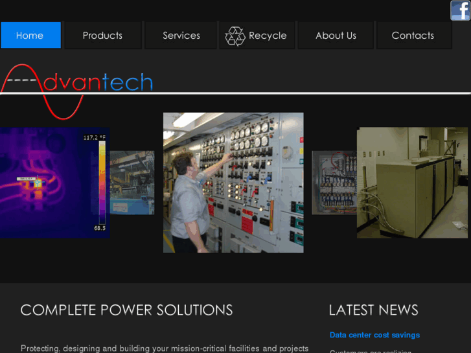Open the About Us page
471x353 pixels.
[336, 35]
